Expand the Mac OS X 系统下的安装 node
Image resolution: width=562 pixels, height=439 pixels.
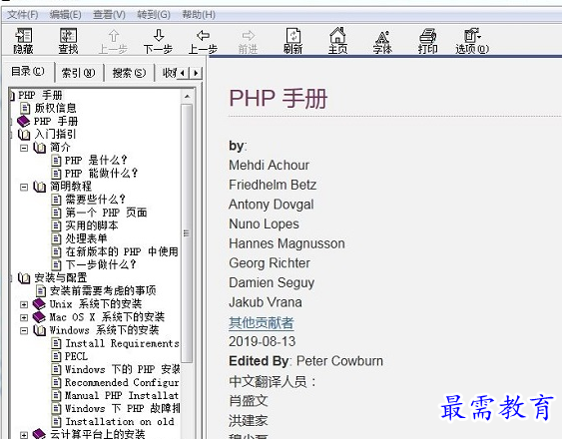click(24, 317)
